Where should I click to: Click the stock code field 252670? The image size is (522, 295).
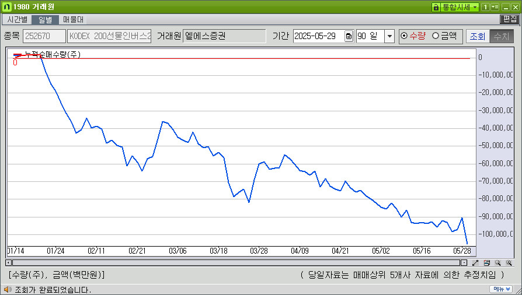44,36
